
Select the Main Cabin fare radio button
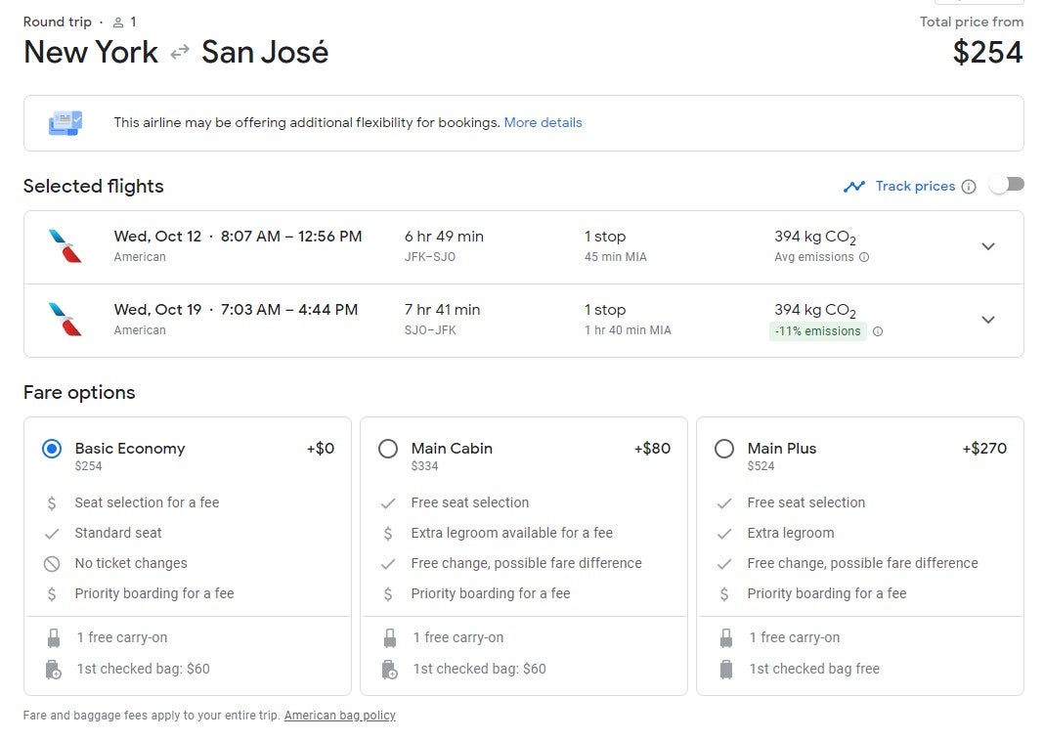tap(388, 449)
